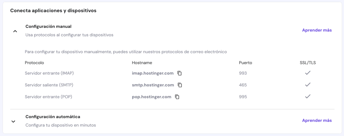This screenshot has width=344, height=136.
Task: Click the Configuración manual heading
Action: (48, 26)
